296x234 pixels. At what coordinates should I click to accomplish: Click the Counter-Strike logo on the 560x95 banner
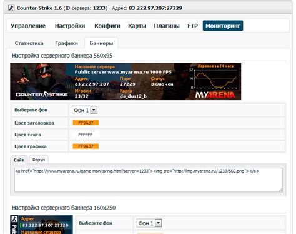click(x=42, y=94)
